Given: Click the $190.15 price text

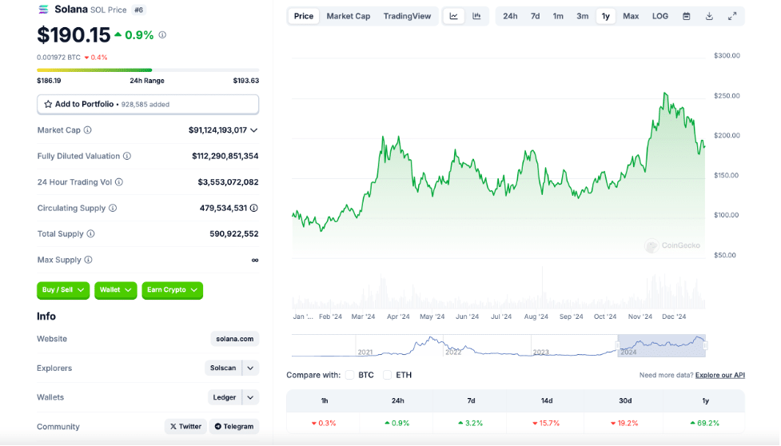Looking at the screenshot, I should coord(74,35).
